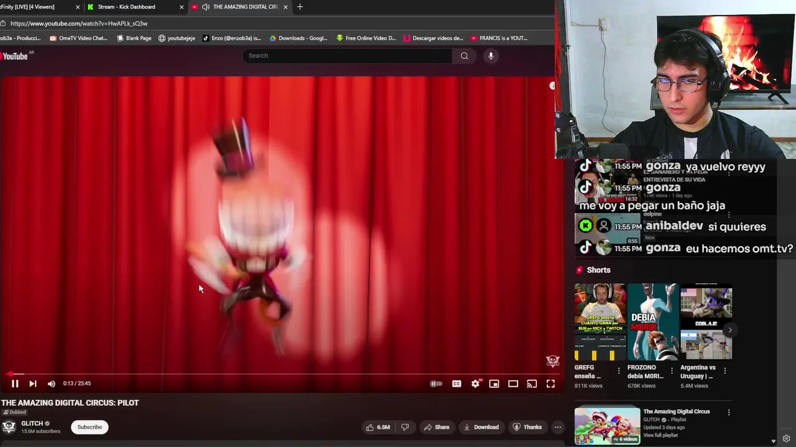This screenshot has width=796, height=447.
Task: Click GLITCH watermark in video corner
Action: (552, 361)
